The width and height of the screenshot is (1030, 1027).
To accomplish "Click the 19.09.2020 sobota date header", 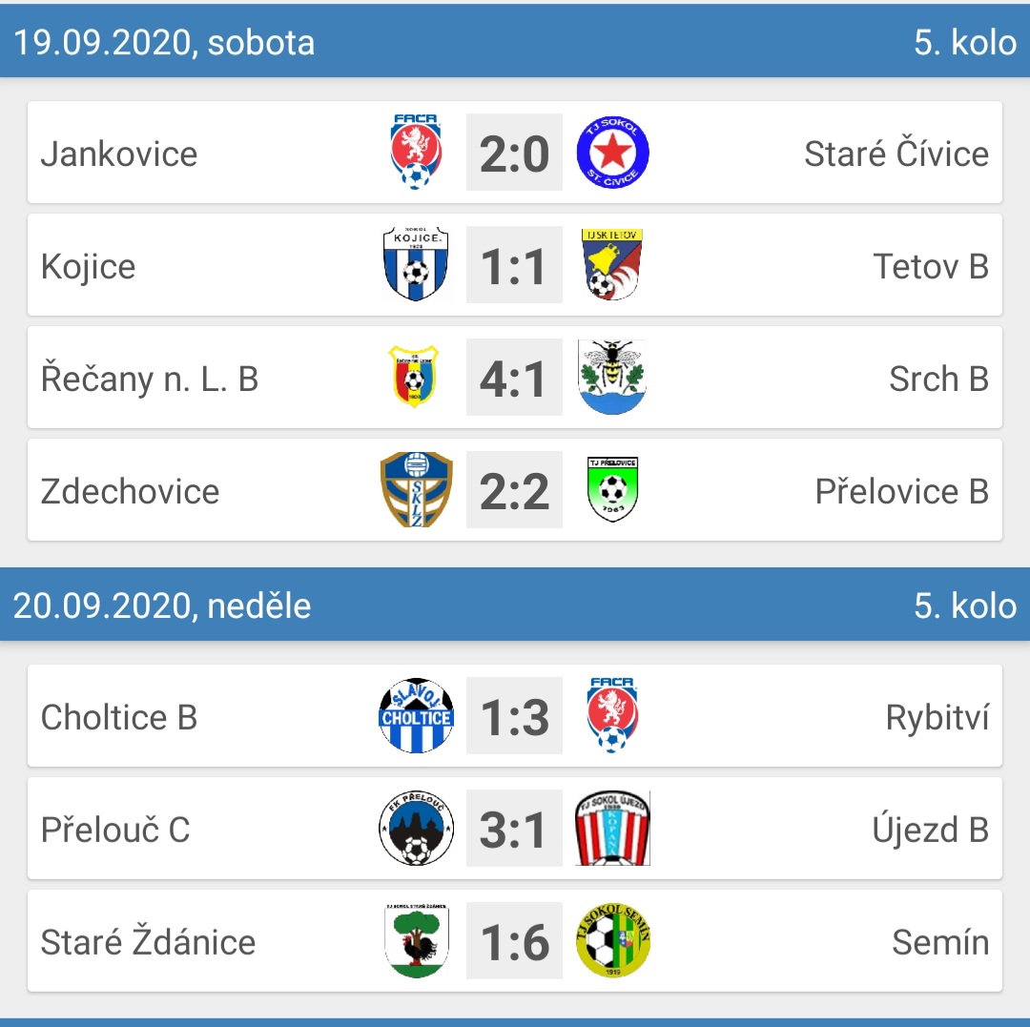I will tap(164, 43).
